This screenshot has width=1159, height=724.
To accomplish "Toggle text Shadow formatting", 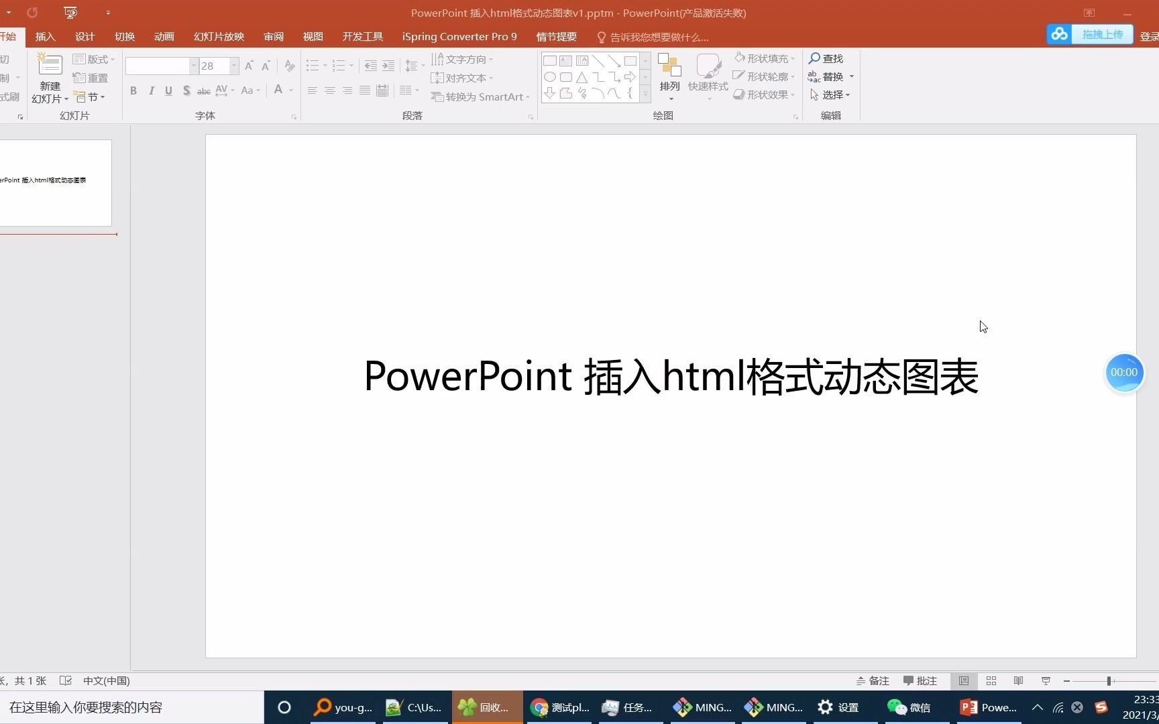I will tap(186, 90).
